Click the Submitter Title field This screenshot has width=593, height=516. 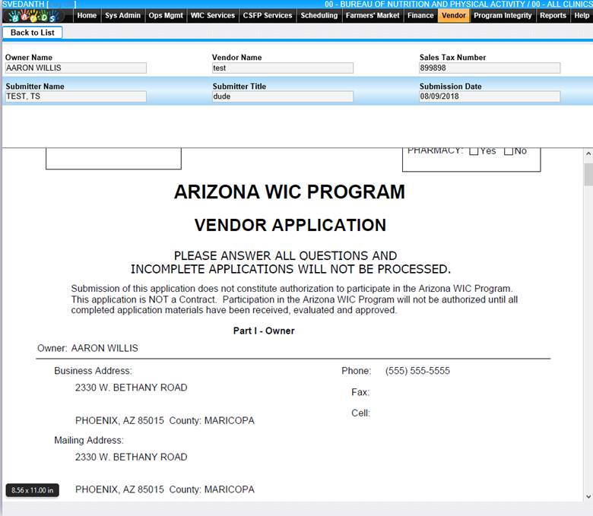pyautogui.click(x=283, y=97)
